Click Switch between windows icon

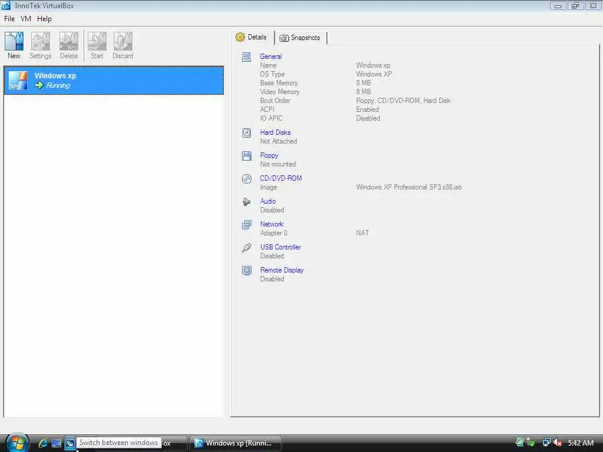click(69, 443)
